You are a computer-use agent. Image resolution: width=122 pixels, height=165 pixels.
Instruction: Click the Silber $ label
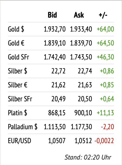(x=18, y=71)
